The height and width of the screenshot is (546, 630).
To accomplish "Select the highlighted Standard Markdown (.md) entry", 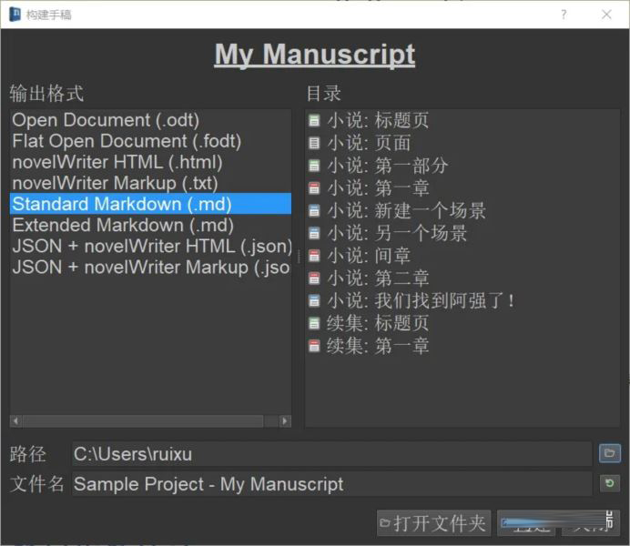I will coord(150,204).
